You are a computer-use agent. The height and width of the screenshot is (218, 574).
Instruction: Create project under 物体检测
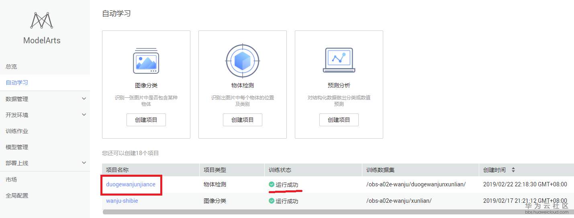[x=243, y=120]
